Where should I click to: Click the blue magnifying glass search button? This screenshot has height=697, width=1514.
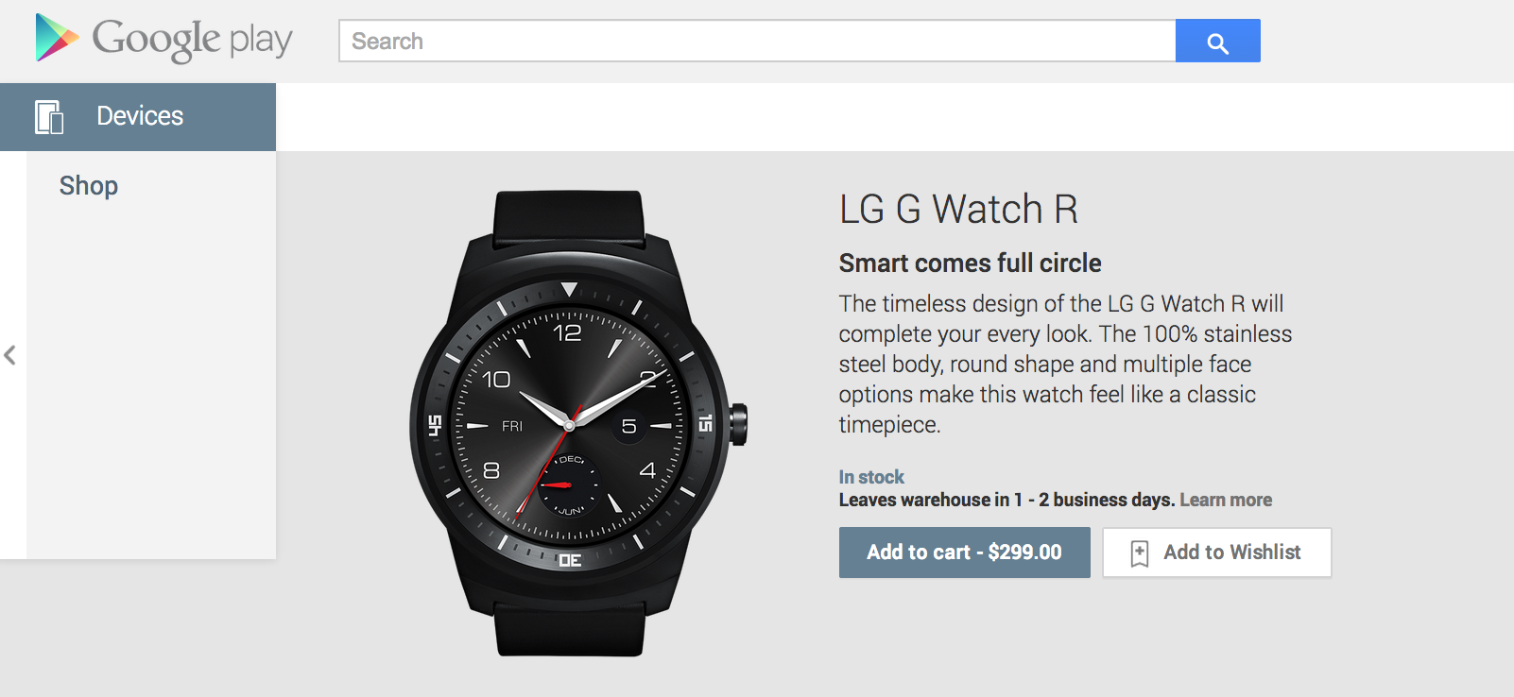click(x=1217, y=41)
